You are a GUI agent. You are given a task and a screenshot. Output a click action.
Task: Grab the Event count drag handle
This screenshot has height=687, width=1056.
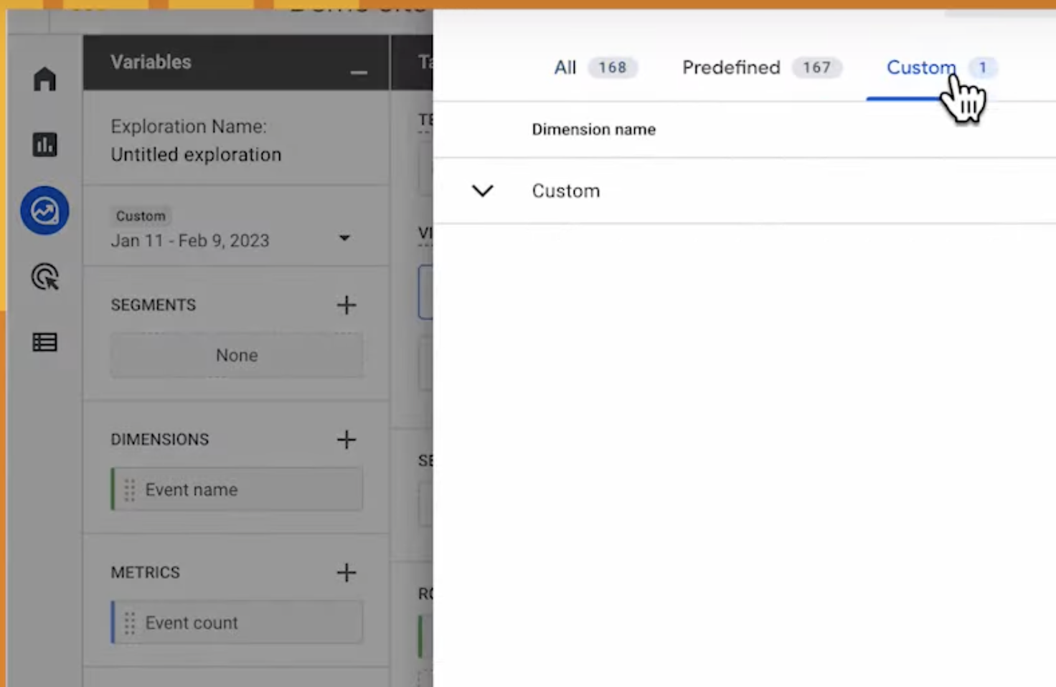[x=130, y=623]
